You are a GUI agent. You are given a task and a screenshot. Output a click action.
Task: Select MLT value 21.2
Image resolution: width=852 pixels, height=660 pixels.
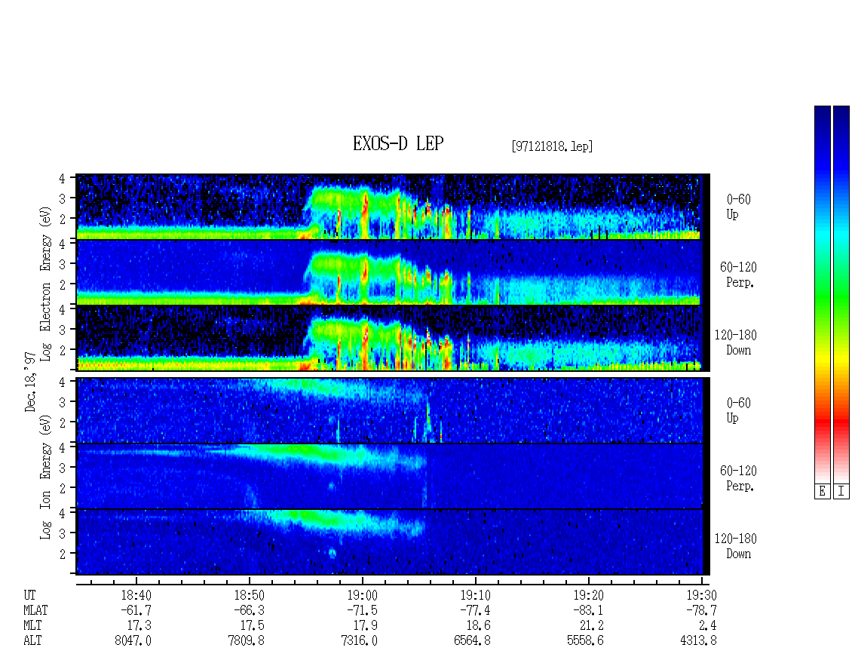pos(592,626)
